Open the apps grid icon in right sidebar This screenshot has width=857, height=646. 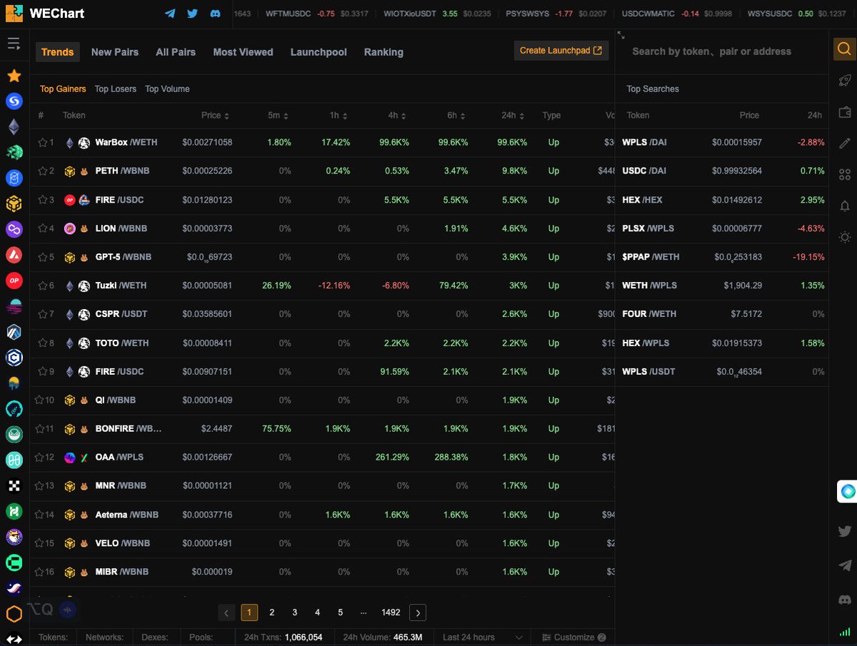point(845,174)
